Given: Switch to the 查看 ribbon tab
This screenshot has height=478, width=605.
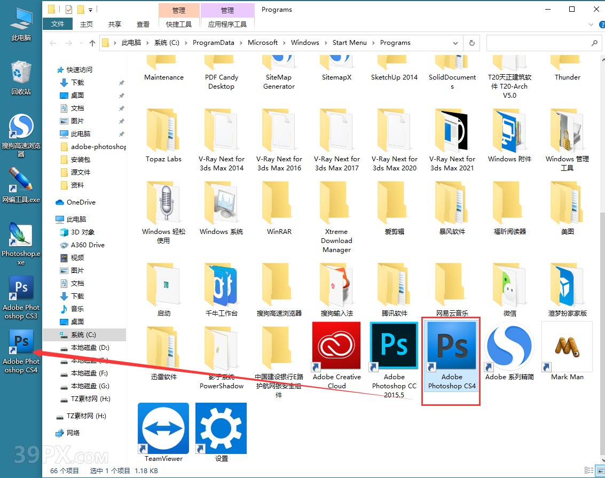Looking at the screenshot, I should tap(143, 24).
